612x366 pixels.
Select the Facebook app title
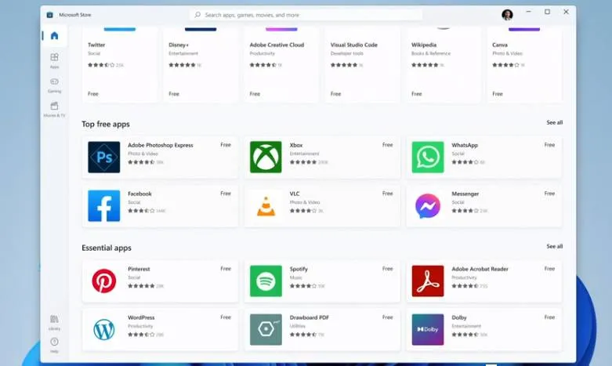tap(139, 194)
